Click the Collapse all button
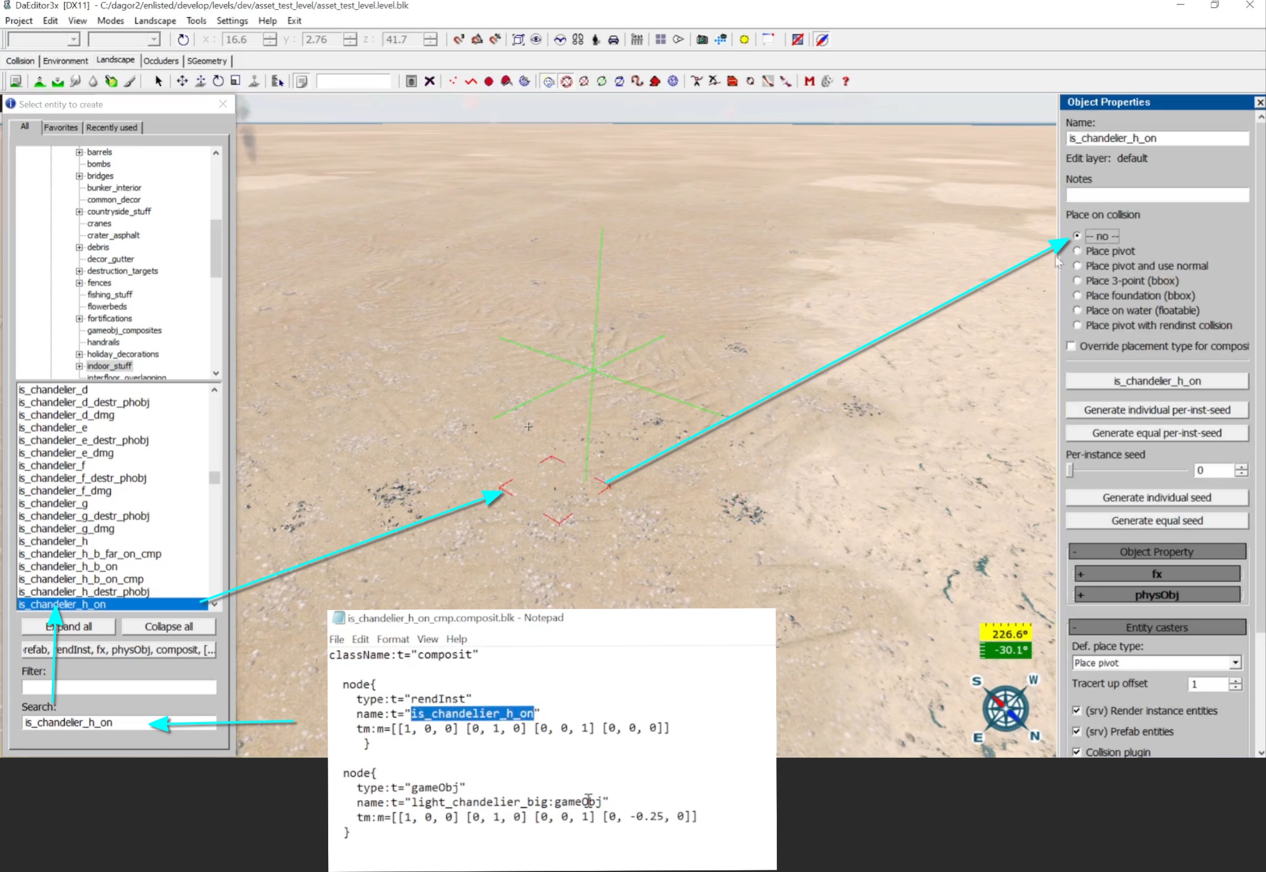The width and height of the screenshot is (1266, 872). tap(168, 627)
